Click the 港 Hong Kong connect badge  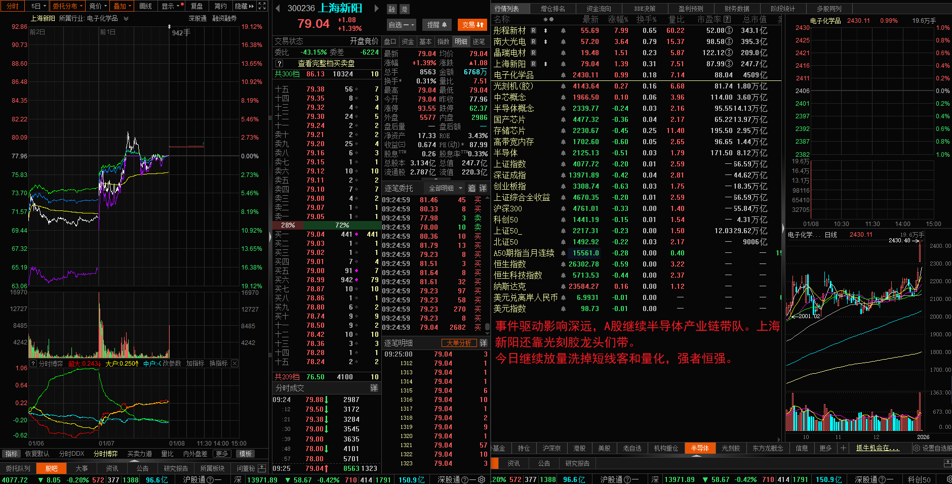(x=404, y=9)
